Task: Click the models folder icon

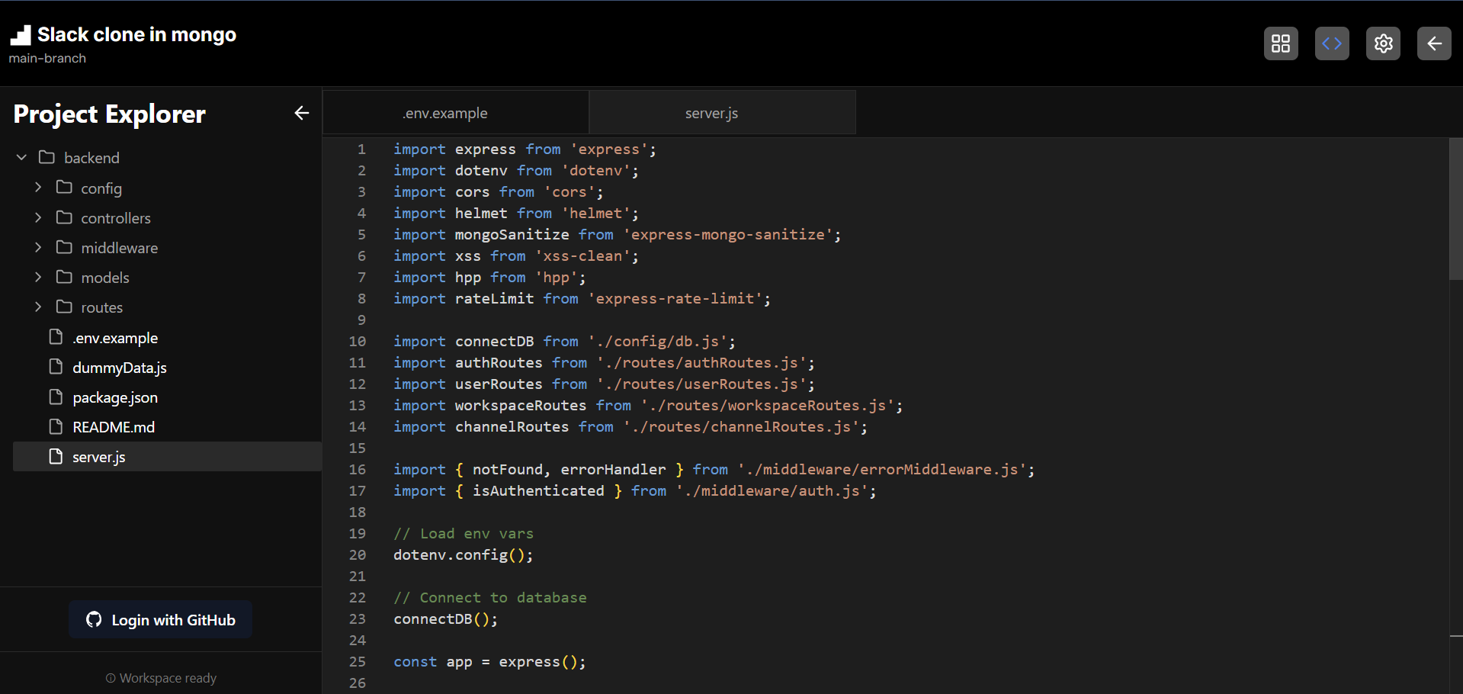Action: 64,277
